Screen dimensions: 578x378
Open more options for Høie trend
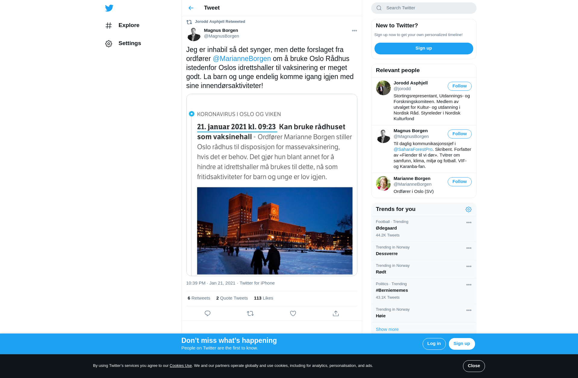tap(469, 310)
